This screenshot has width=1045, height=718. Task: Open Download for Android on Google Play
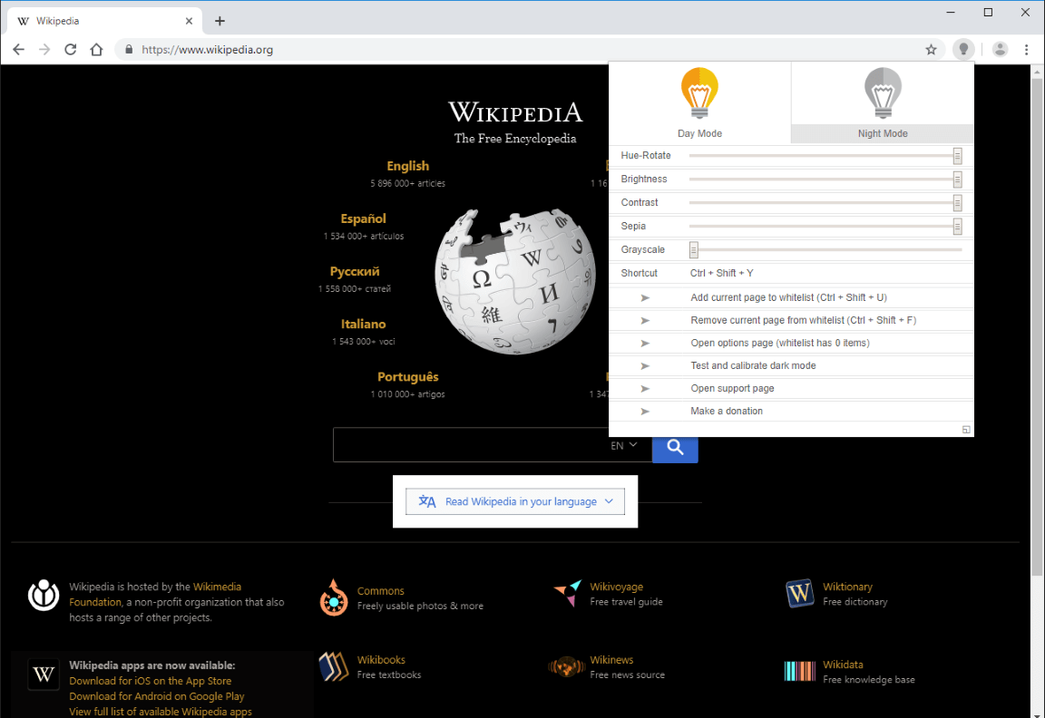157,696
